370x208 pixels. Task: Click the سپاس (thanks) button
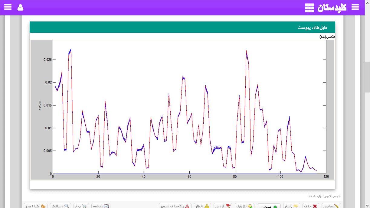click(269, 206)
